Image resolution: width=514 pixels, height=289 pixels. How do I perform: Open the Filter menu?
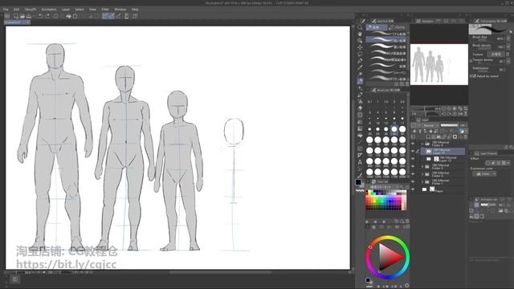pos(105,9)
